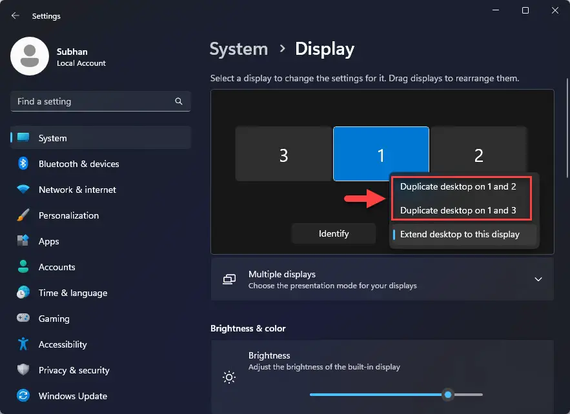
Task: Choose Extend desktop to this display
Action: pyautogui.click(x=460, y=234)
